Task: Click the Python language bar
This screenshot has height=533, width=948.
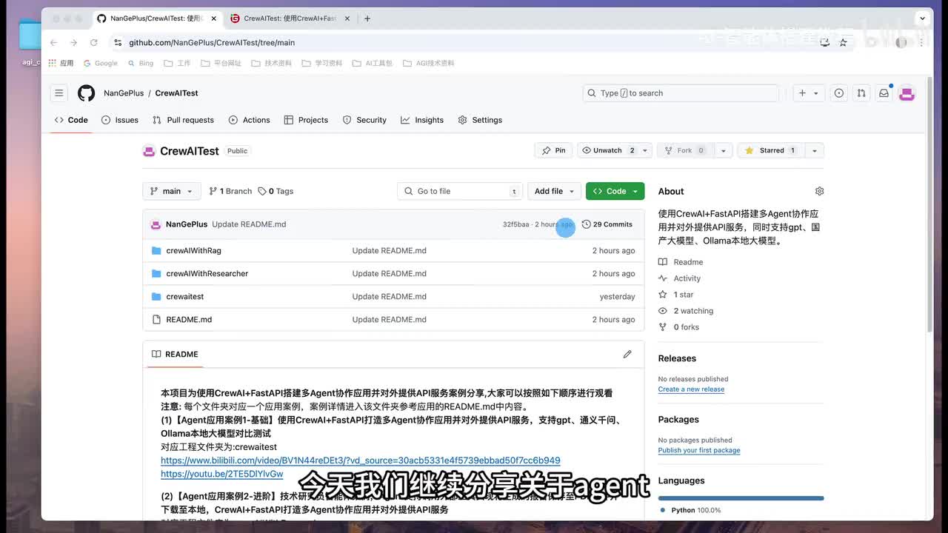Action: click(x=741, y=498)
